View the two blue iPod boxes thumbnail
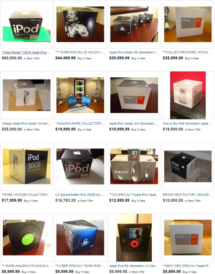This screenshot has width=215, height=274. pyautogui.click(x=80, y=95)
